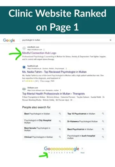115x167 pixels.
Task: Clear the search query with X
Action: click(111, 40)
